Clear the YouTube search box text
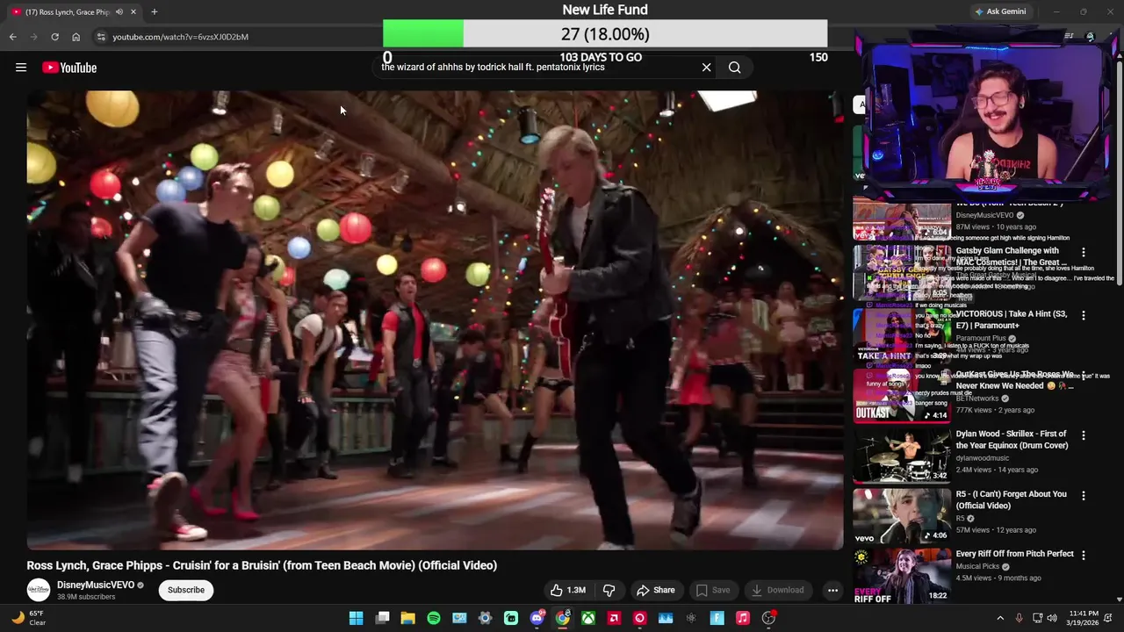This screenshot has width=1124, height=632. click(x=706, y=68)
